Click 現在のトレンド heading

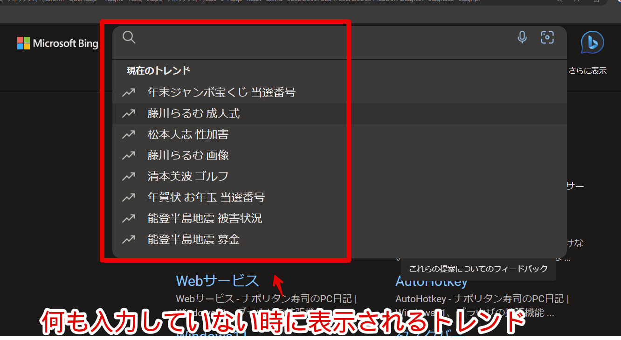pos(159,71)
